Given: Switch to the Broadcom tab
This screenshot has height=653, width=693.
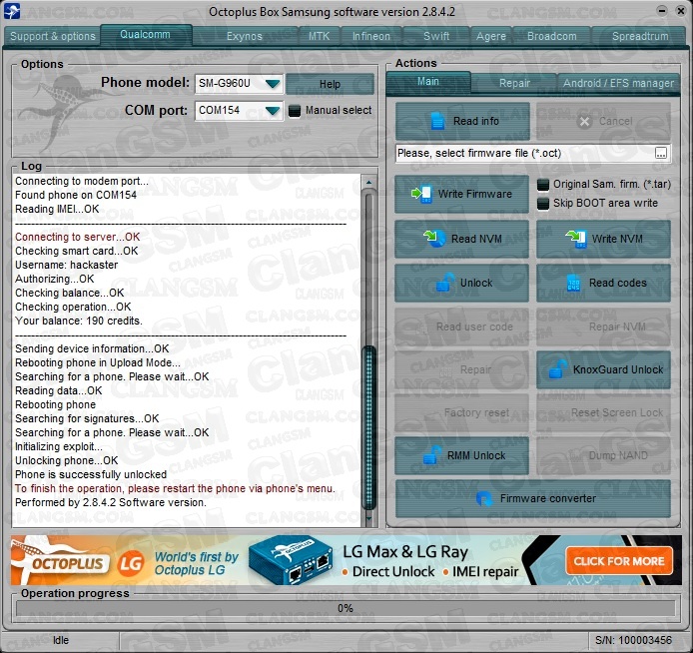Looking at the screenshot, I should point(551,36).
